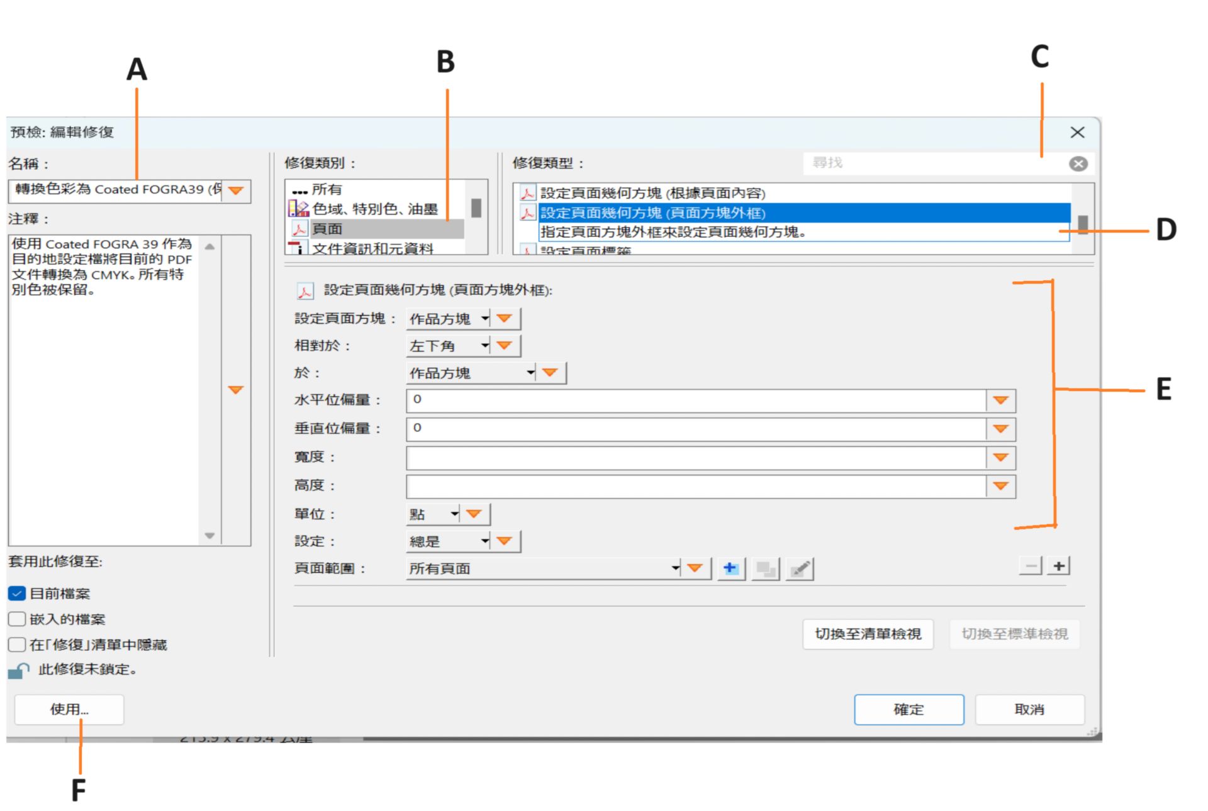Click the small minus button to remove a fix

pyautogui.click(x=1031, y=566)
